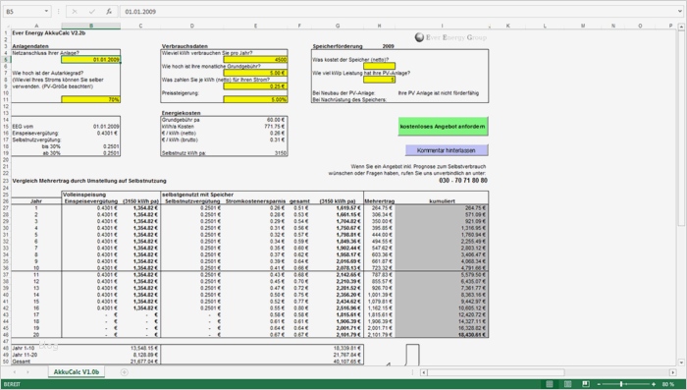Select column K header
This screenshot has width=687, height=390.
pyautogui.click(x=507, y=26)
